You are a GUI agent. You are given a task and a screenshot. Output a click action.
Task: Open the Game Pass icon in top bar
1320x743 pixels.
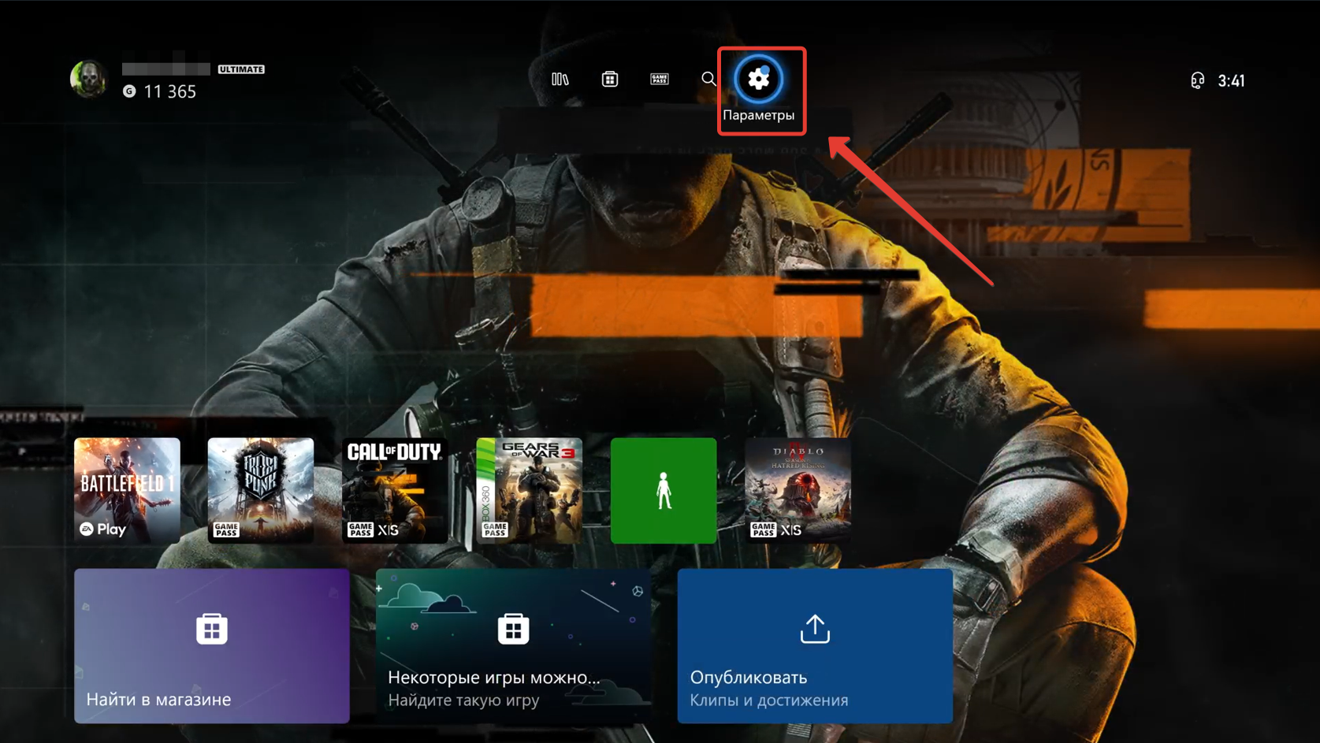tap(659, 80)
